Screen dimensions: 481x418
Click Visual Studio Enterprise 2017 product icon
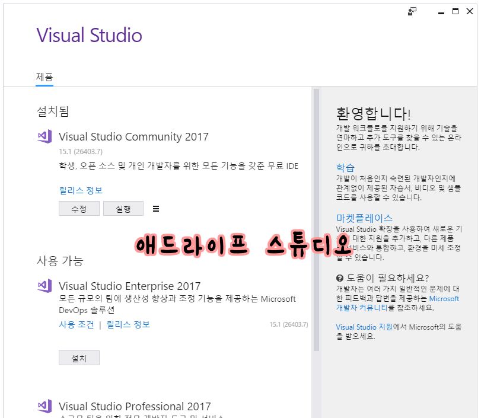pos(44,286)
